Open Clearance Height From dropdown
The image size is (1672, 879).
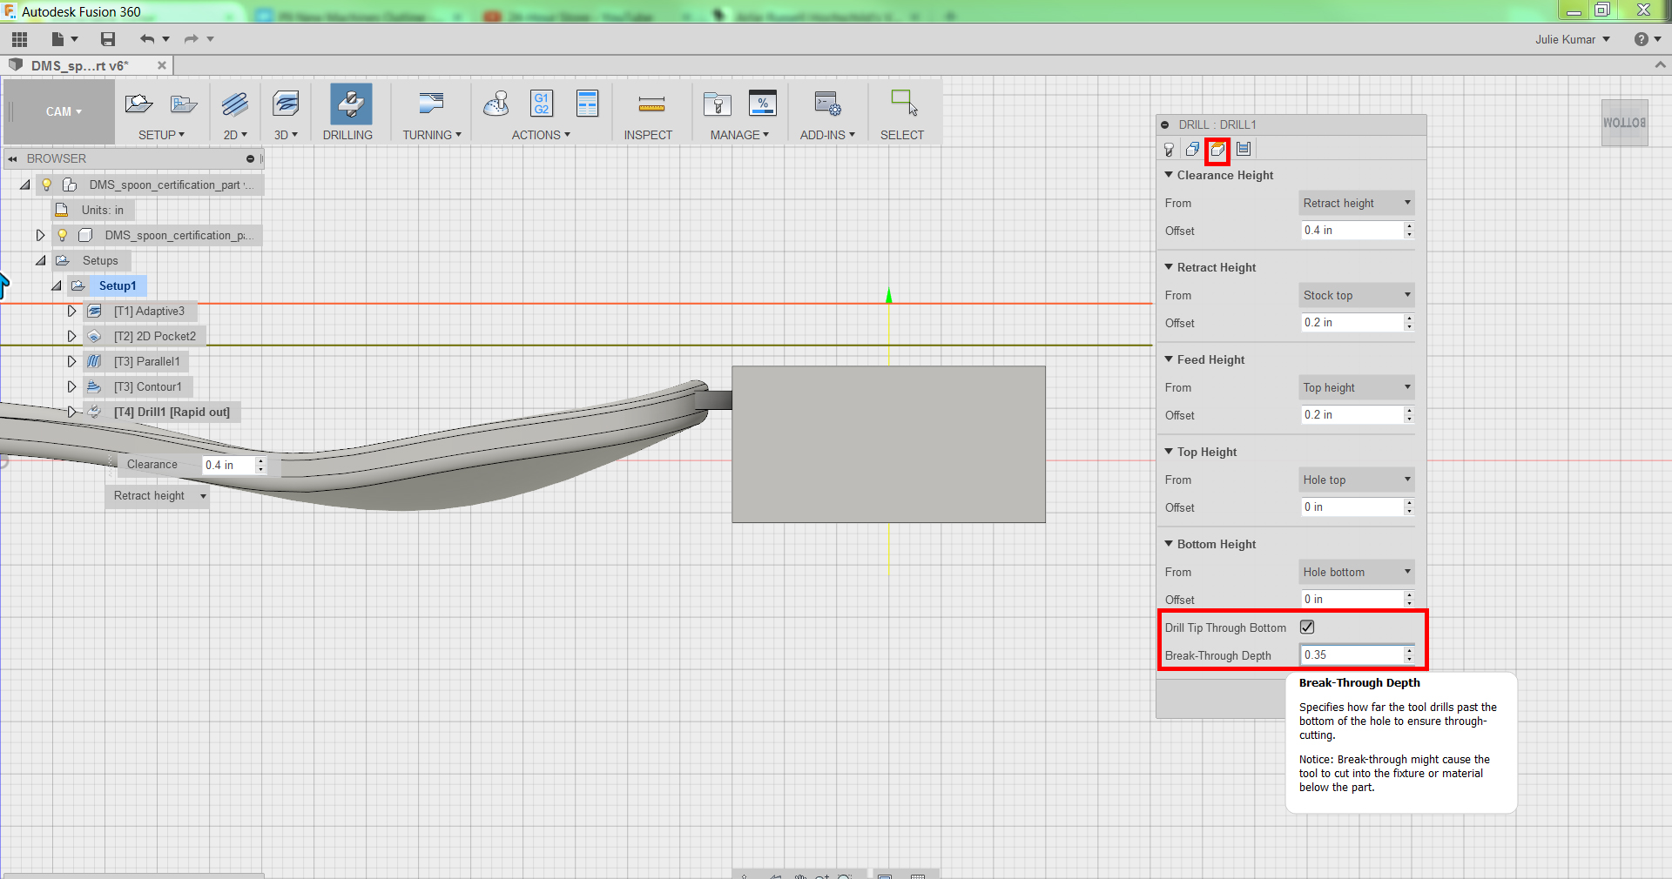coord(1356,203)
